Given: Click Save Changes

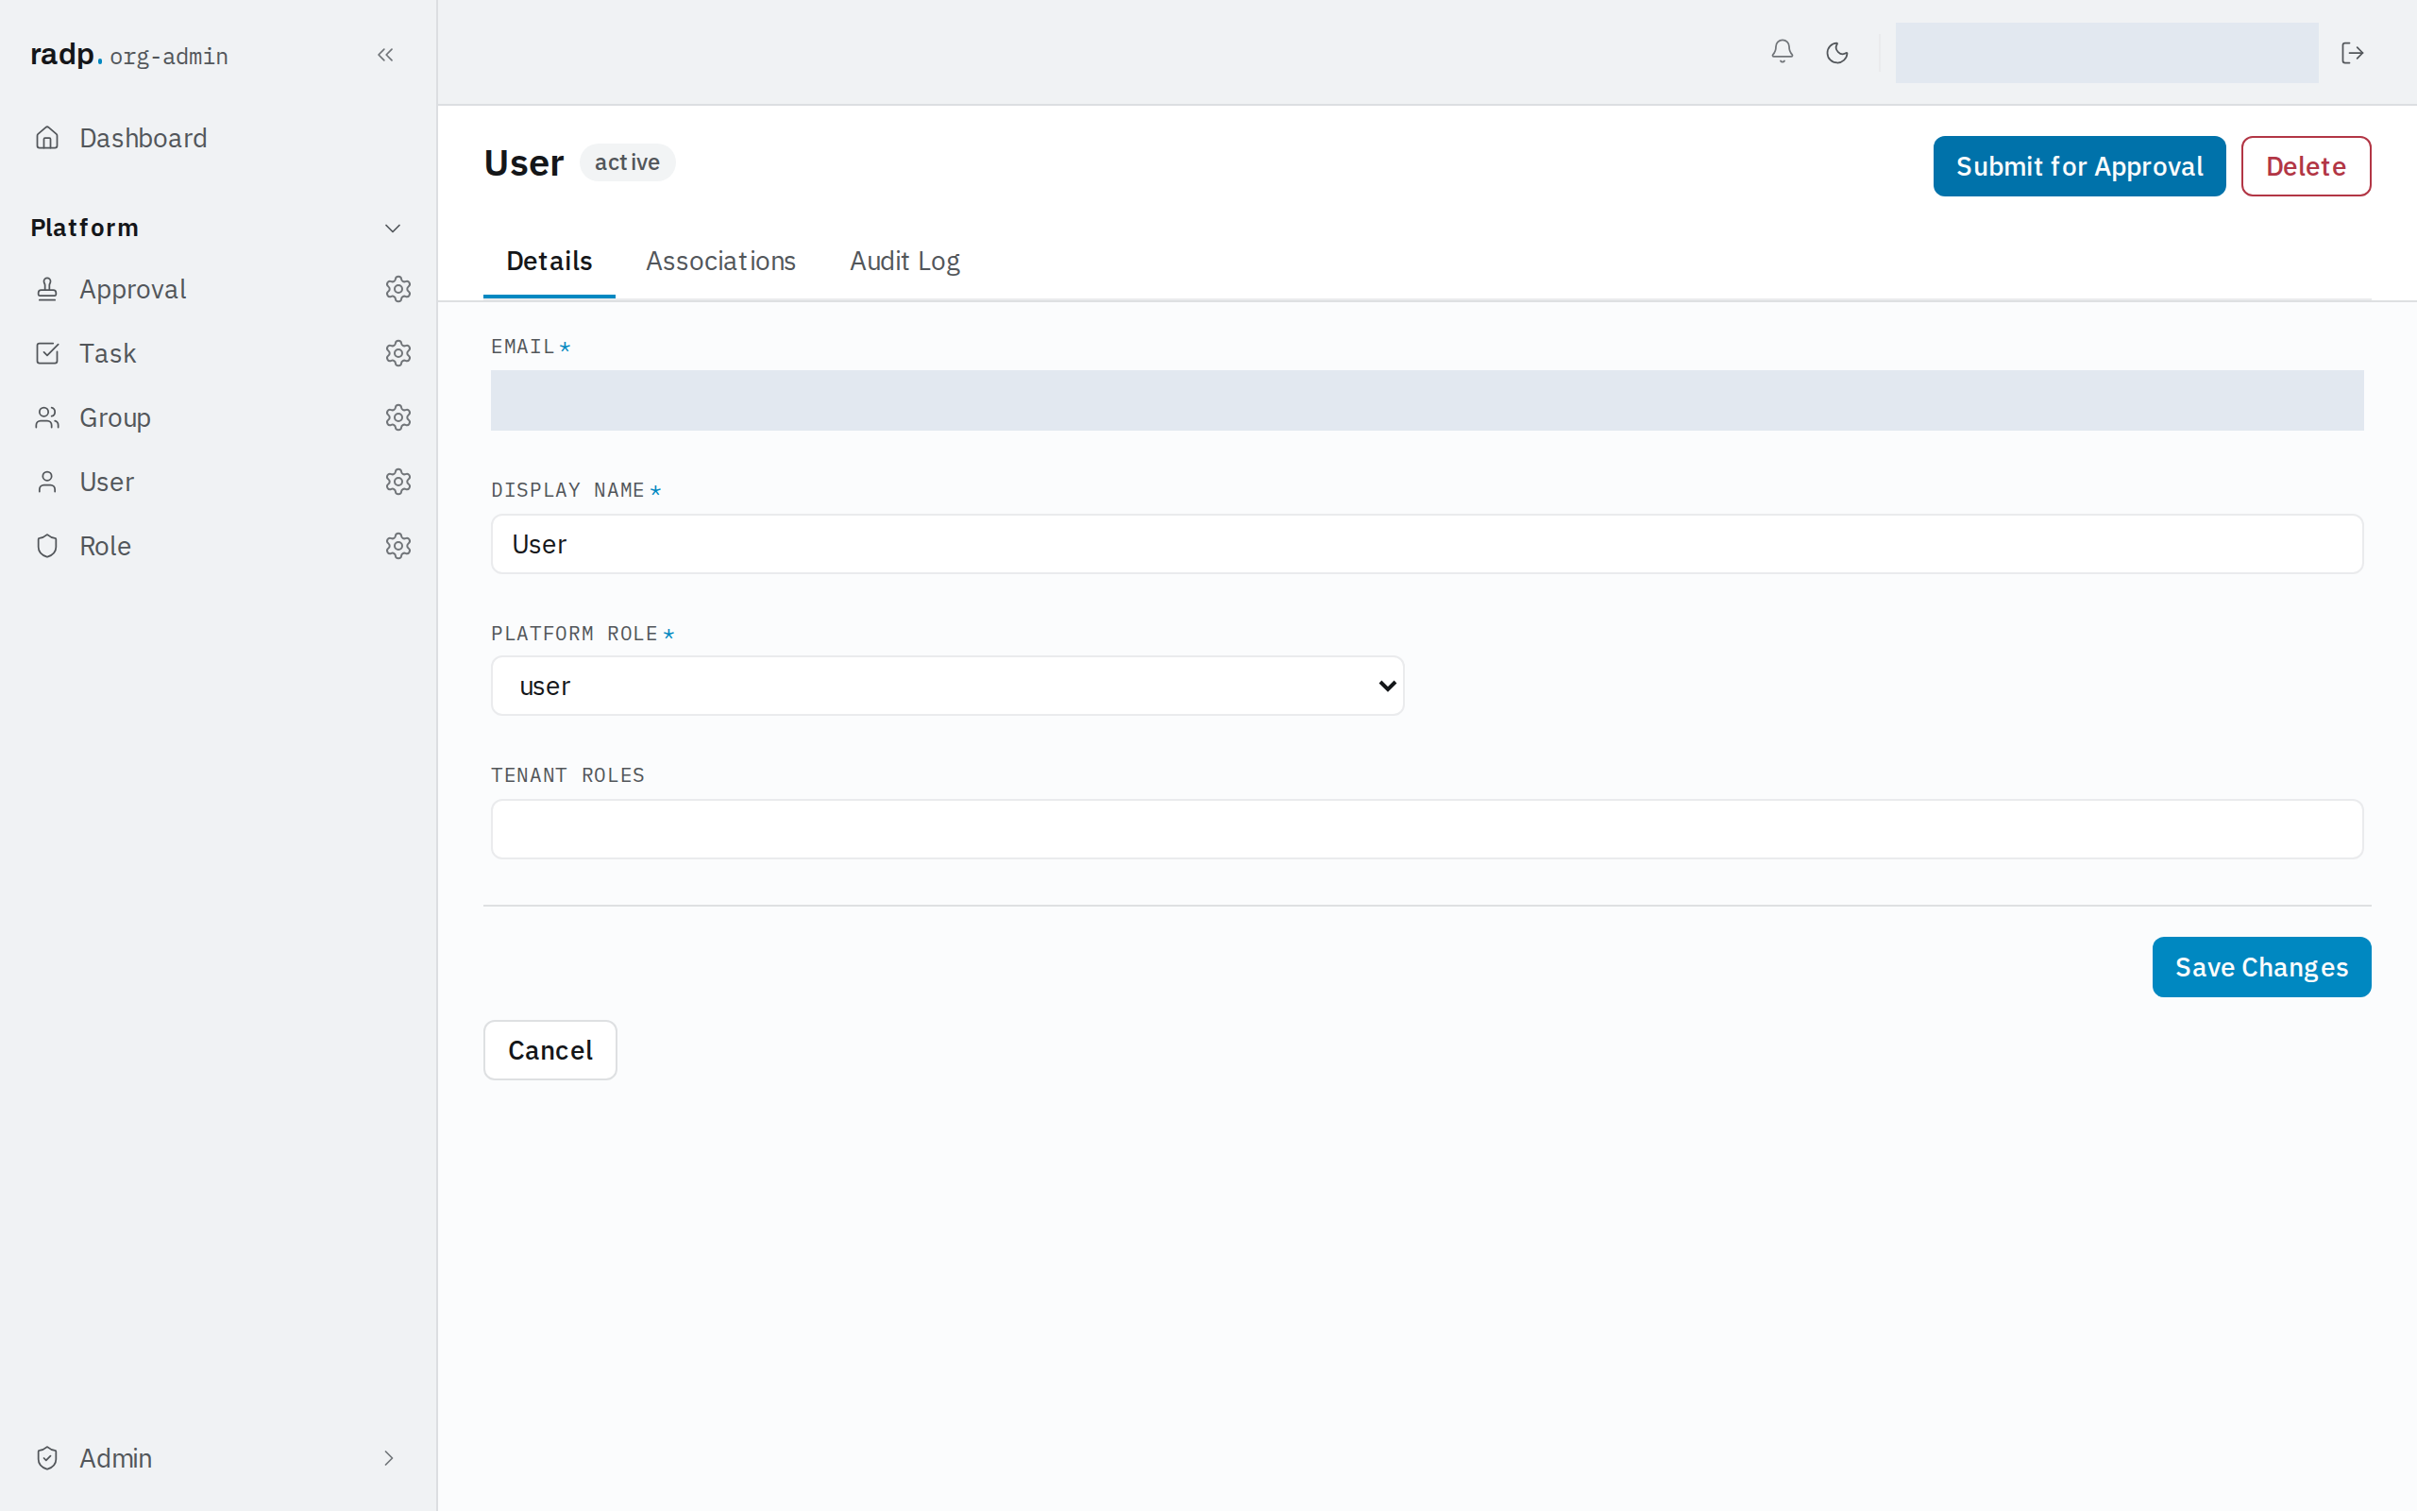Looking at the screenshot, I should tap(2261, 966).
